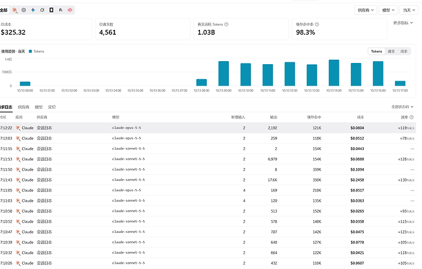Click Claude icon in 7:10:32 row
The width and height of the screenshot is (422, 269).
click(18, 253)
